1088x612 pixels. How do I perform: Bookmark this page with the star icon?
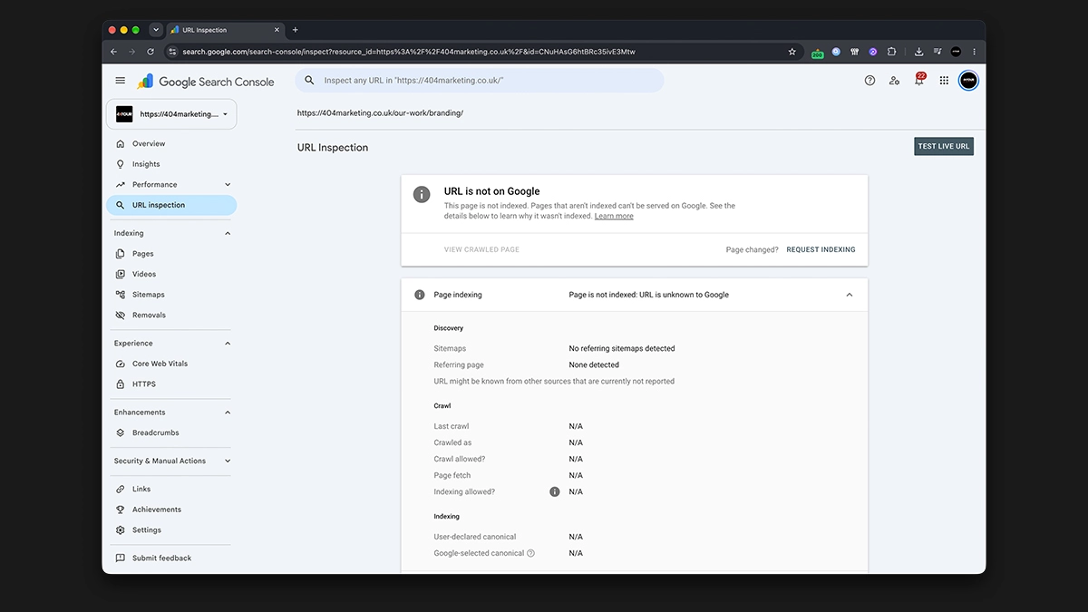[x=792, y=52]
